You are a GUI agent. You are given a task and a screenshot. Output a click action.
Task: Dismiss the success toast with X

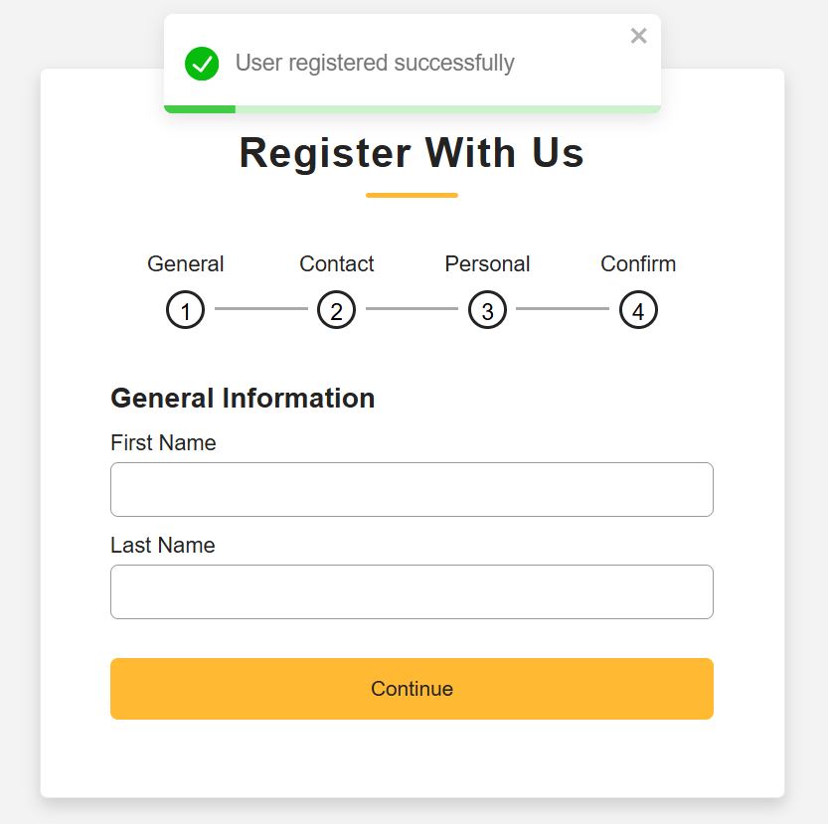coord(638,37)
